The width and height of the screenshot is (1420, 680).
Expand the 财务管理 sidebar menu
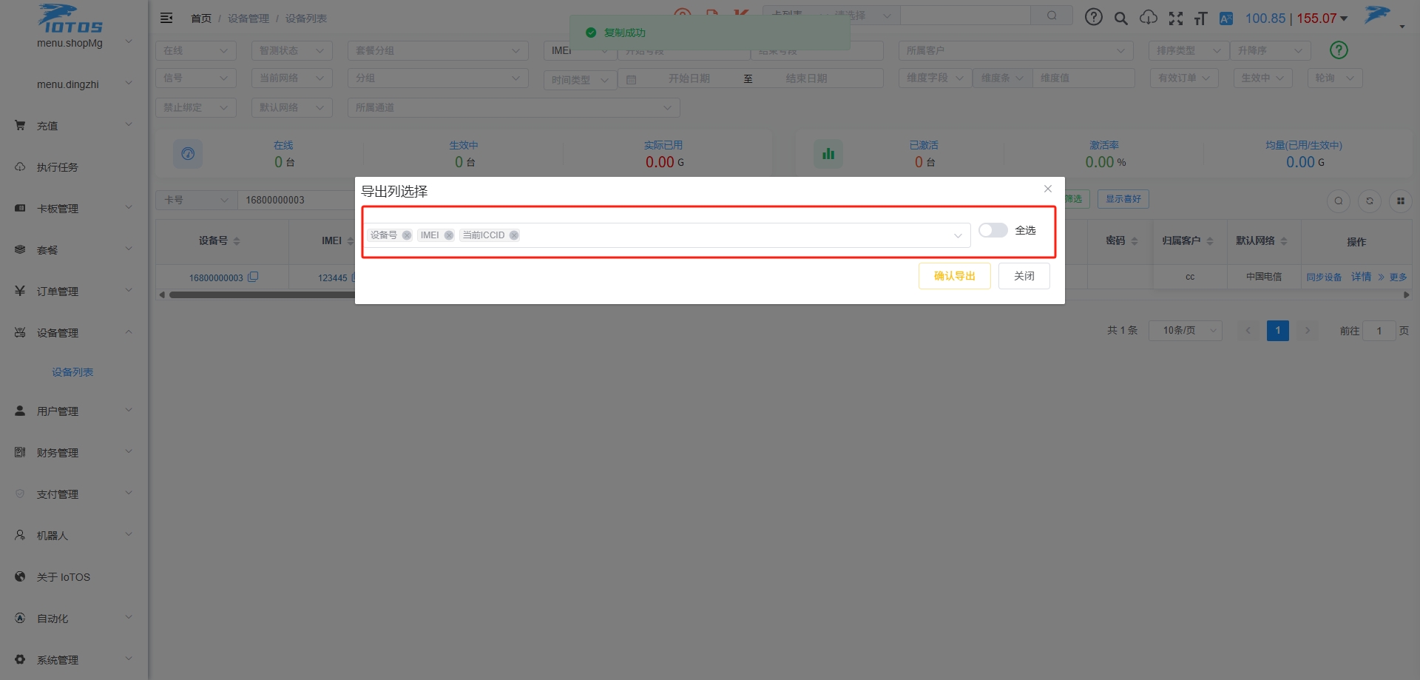coord(74,453)
